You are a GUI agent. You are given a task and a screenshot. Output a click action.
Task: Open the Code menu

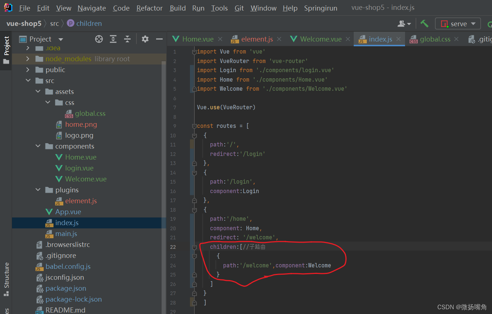point(121,8)
